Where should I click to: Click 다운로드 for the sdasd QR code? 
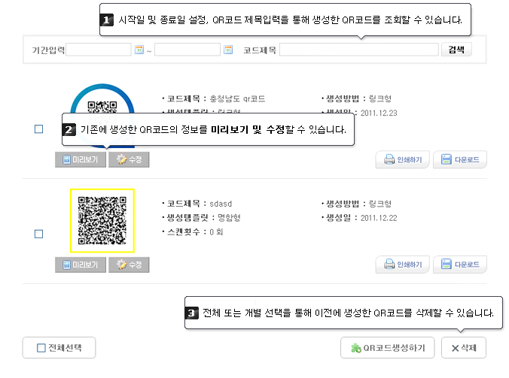(460, 265)
